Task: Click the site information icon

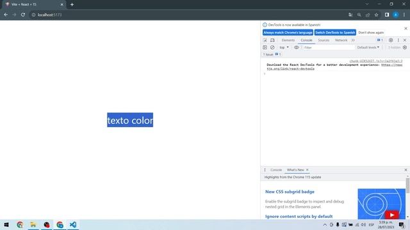Action: point(33,15)
